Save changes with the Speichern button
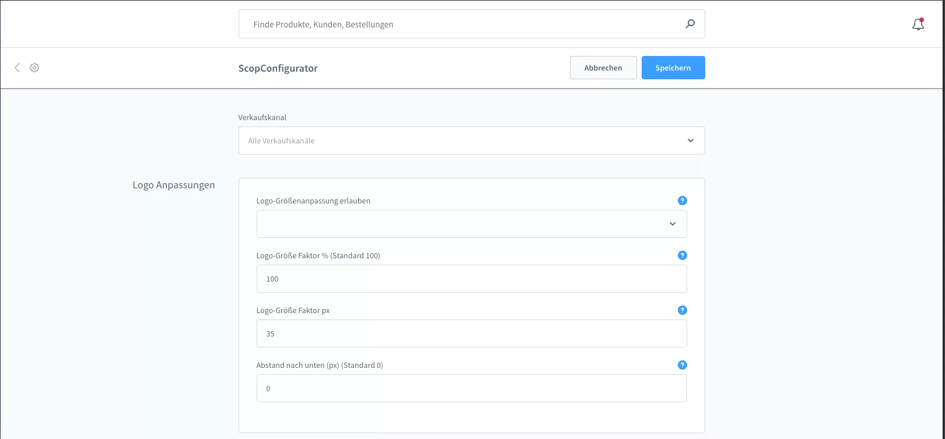 [673, 68]
